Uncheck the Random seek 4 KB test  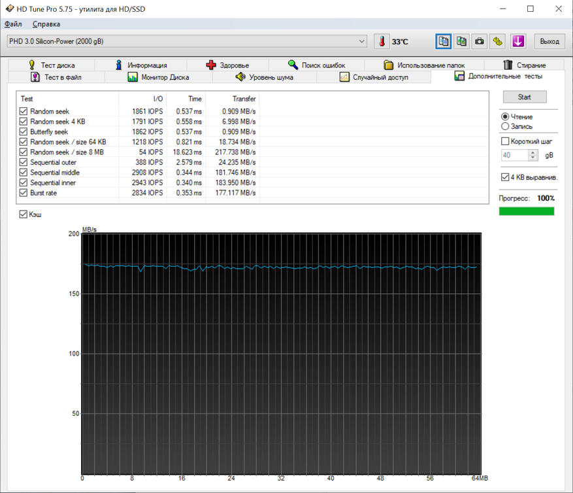tap(24, 122)
